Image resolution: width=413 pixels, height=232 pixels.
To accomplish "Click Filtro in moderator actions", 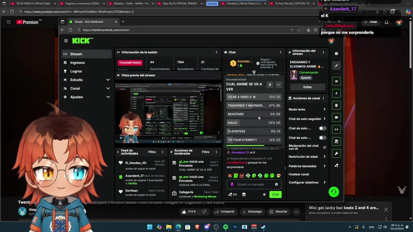I will click(x=206, y=152).
